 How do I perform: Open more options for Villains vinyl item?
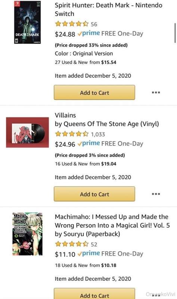[156, 194]
